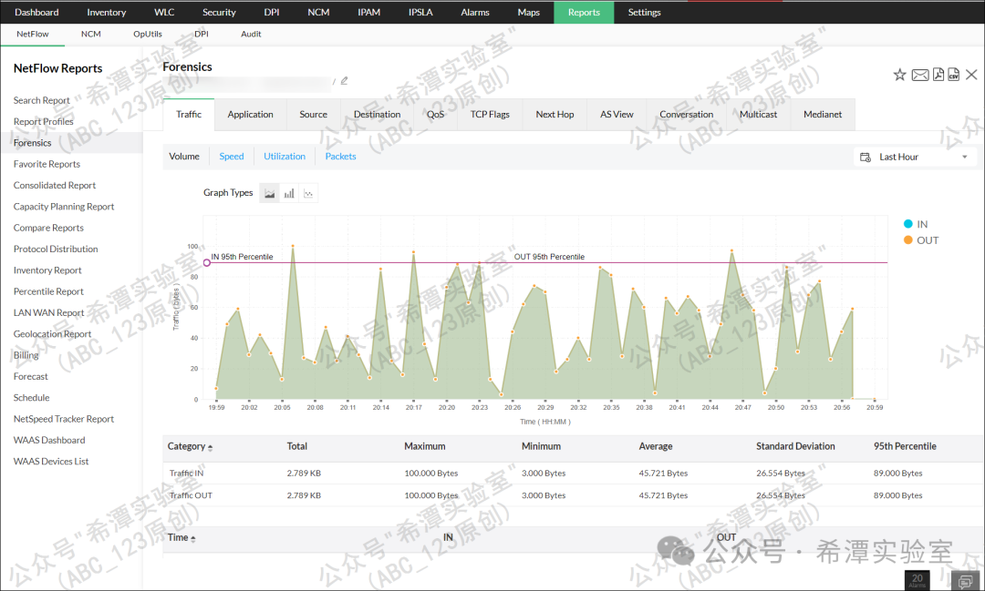Screen dimensions: 985x591
Task: Open the AS View tab
Action: [617, 114]
